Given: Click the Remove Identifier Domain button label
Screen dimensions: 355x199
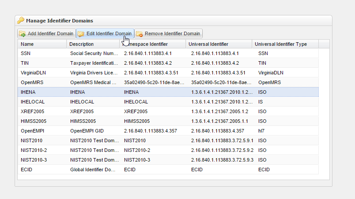Looking at the screenshot, I should (172, 33).
